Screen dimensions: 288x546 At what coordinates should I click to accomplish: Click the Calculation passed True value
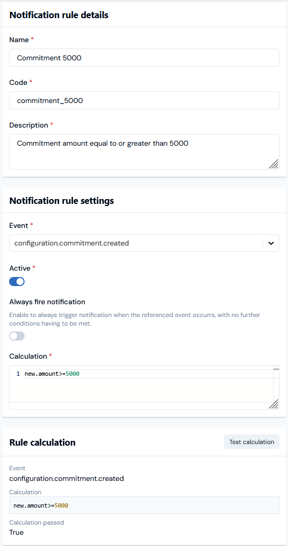tap(17, 533)
